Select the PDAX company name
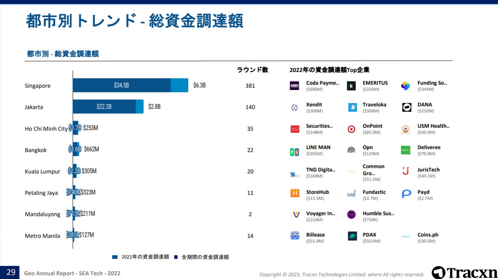The width and height of the screenshot is (498, 279). [370, 235]
